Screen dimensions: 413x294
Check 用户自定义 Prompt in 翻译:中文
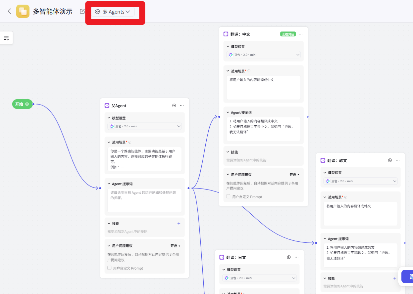pyautogui.click(x=228, y=196)
